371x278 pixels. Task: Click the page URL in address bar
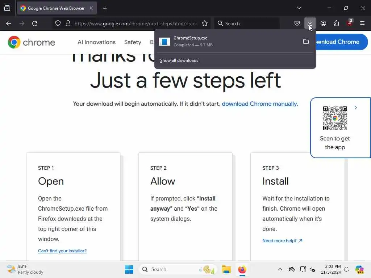136,24
